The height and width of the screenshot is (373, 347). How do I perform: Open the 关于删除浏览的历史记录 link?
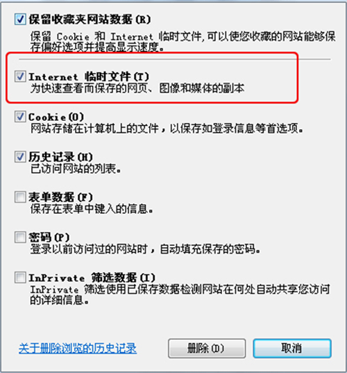point(78,348)
